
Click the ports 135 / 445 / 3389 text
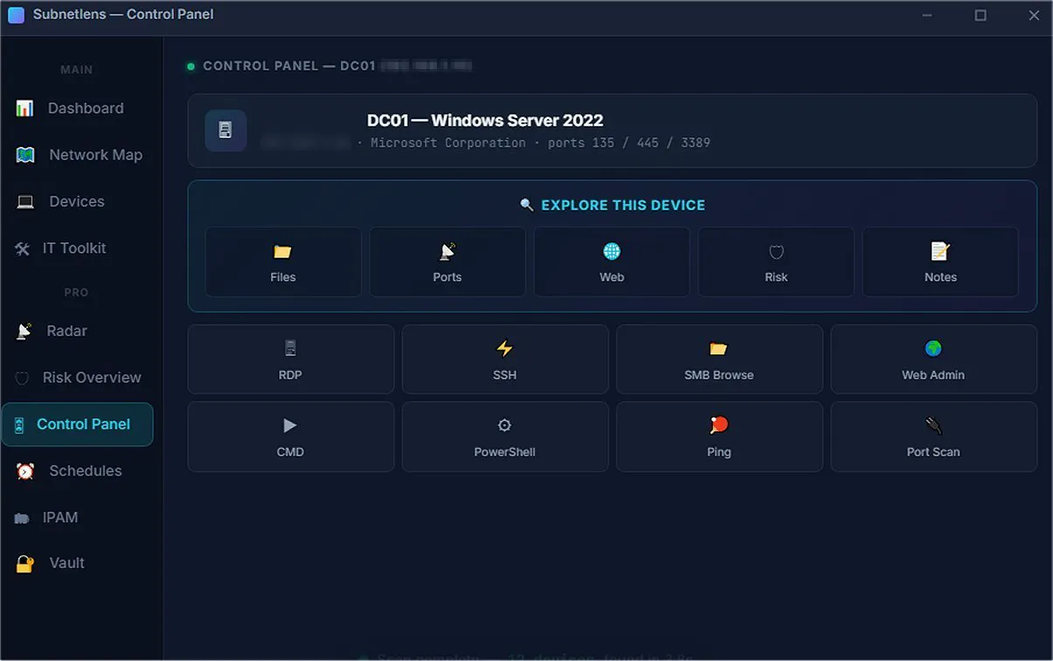pos(629,143)
